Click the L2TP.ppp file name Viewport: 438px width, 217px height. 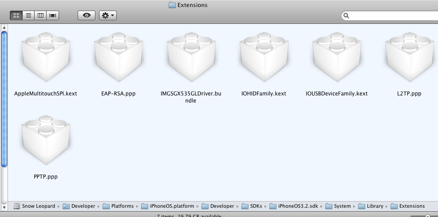pyautogui.click(x=409, y=94)
